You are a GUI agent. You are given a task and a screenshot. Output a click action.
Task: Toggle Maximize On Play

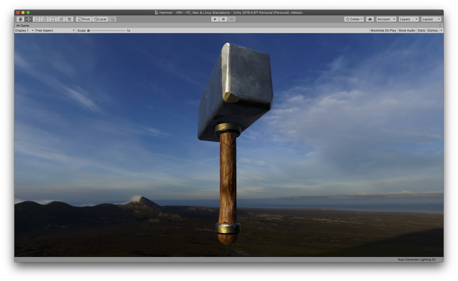[383, 30]
